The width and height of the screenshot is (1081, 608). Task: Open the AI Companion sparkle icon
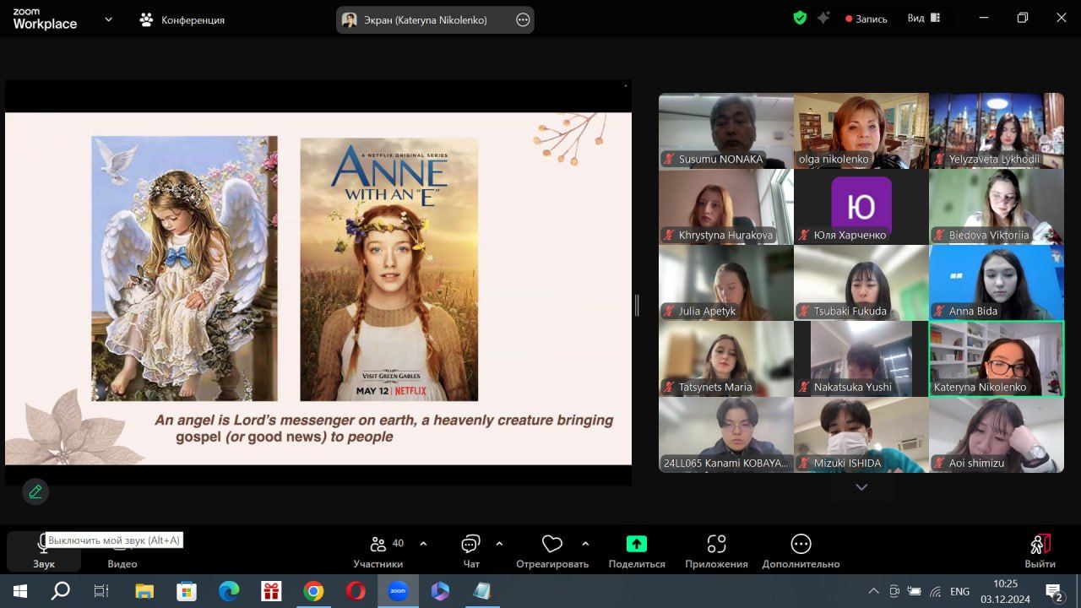[823, 18]
